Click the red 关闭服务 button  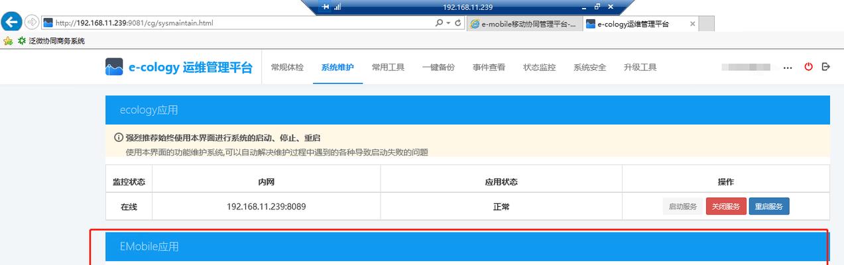click(726, 207)
